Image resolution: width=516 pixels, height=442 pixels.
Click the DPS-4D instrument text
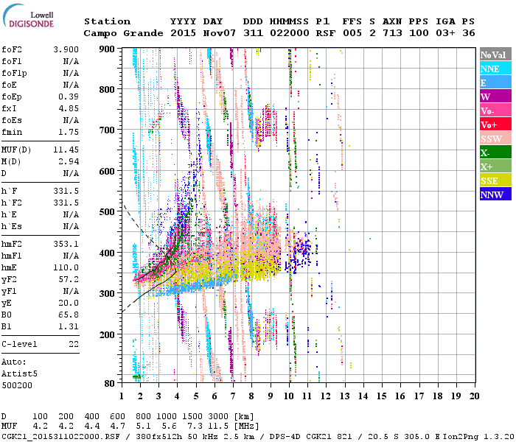pyautogui.click(x=285, y=437)
